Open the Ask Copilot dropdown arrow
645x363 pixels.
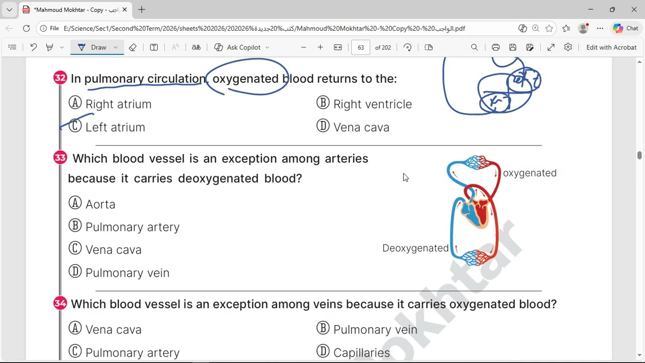(267, 47)
